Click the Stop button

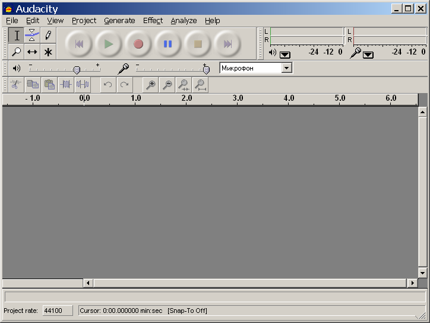[x=198, y=44]
